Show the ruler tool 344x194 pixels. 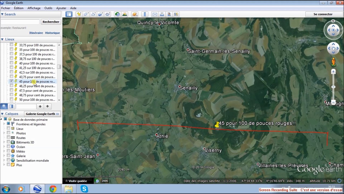[x=145, y=14]
